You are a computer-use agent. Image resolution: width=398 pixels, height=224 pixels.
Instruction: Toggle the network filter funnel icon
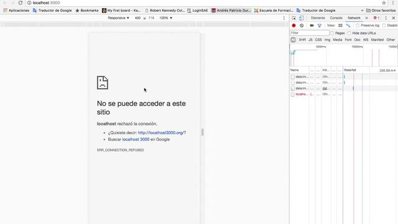pyautogui.click(x=320, y=26)
